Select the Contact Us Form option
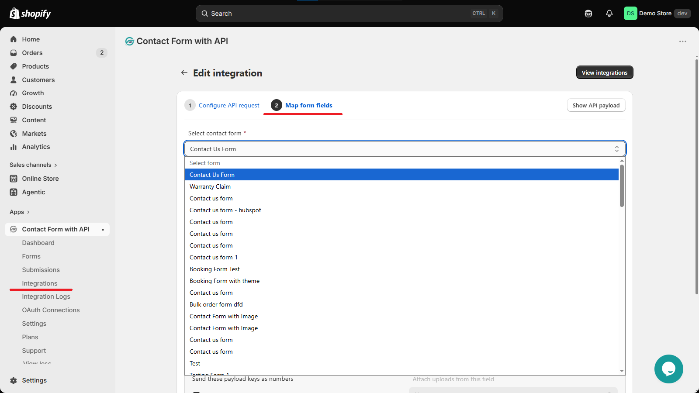Screen dimensions: 699x393 coord(401,175)
